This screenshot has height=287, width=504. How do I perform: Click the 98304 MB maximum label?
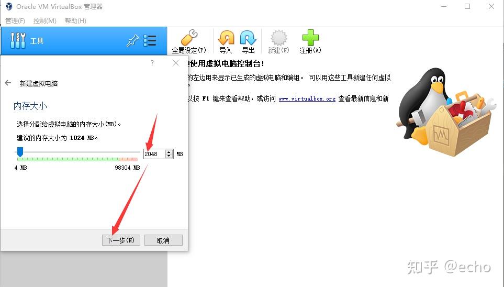pos(127,168)
